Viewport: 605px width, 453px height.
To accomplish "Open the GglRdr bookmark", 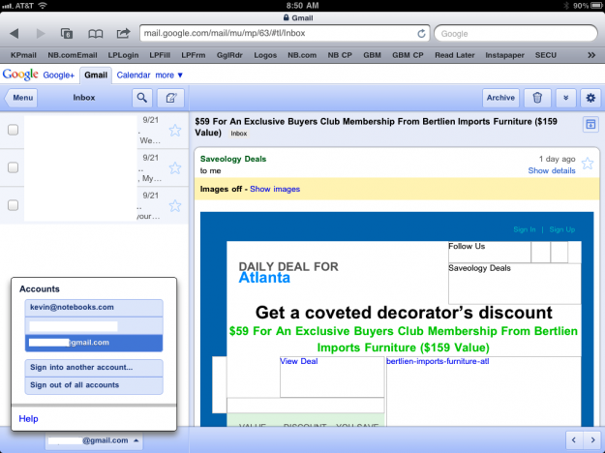I will (x=229, y=55).
